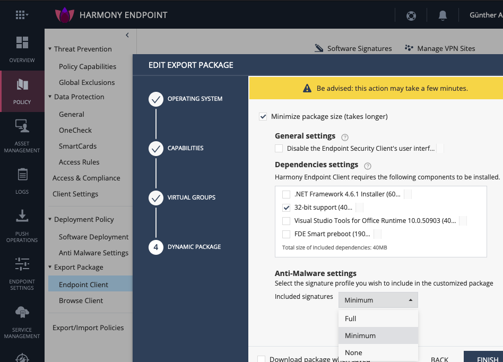
Task: Jump to the Capabilities wizard step
Action: tap(156, 149)
